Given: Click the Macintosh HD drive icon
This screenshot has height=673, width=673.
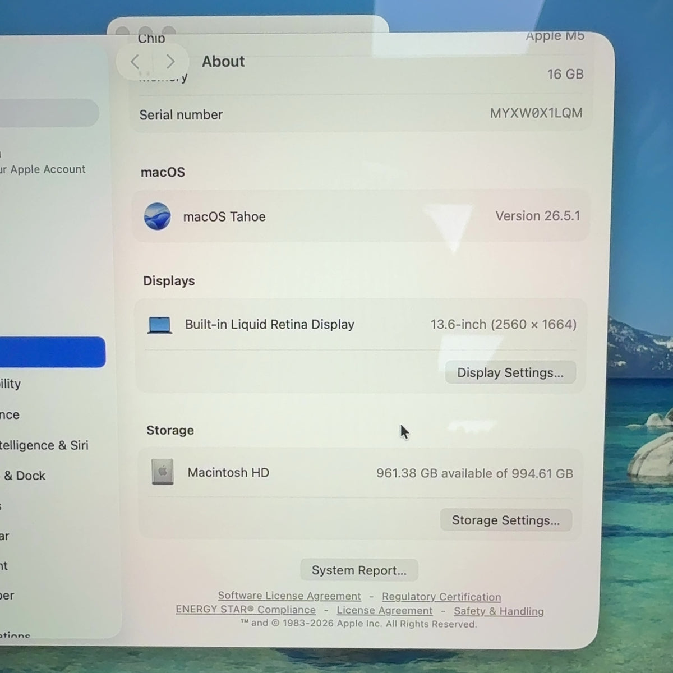Looking at the screenshot, I should coord(163,472).
